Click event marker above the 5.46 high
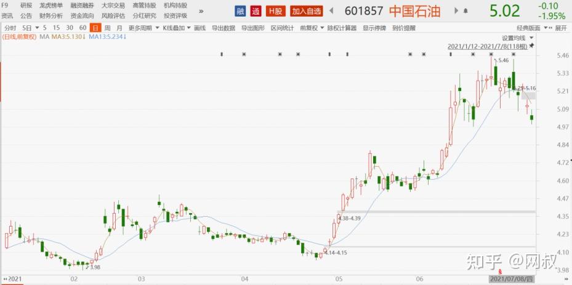The width and height of the screenshot is (572, 285). (x=492, y=54)
